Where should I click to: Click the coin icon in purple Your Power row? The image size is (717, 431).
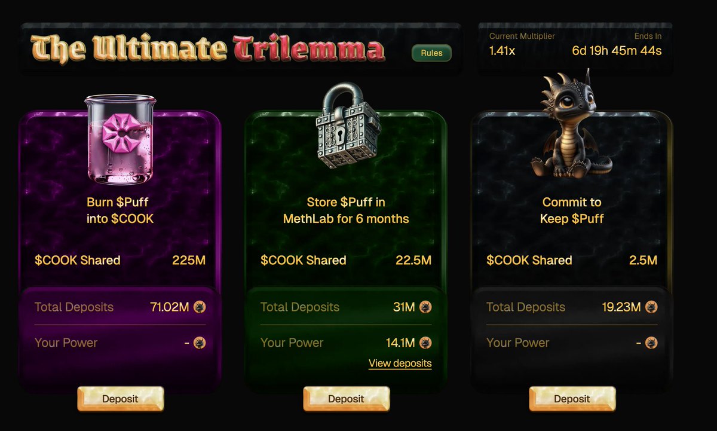tap(200, 343)
